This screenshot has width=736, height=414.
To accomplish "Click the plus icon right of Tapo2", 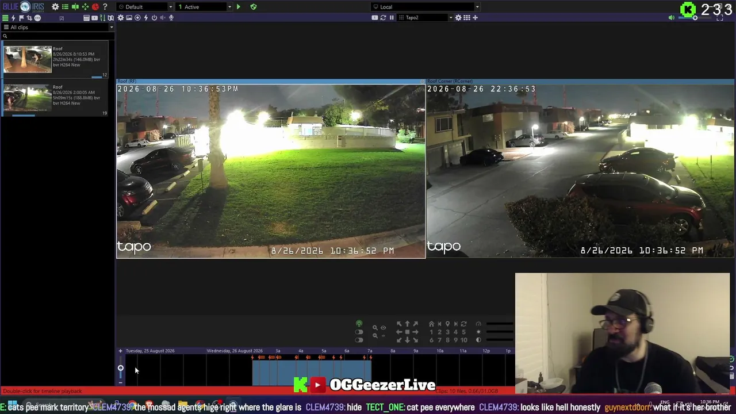I will [x=475, y=18].
